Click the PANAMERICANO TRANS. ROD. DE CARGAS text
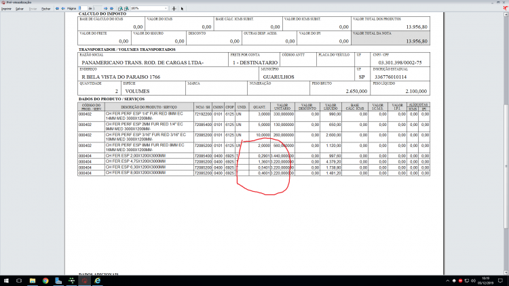Screen dimensions: 509x286 coord(143,62)
